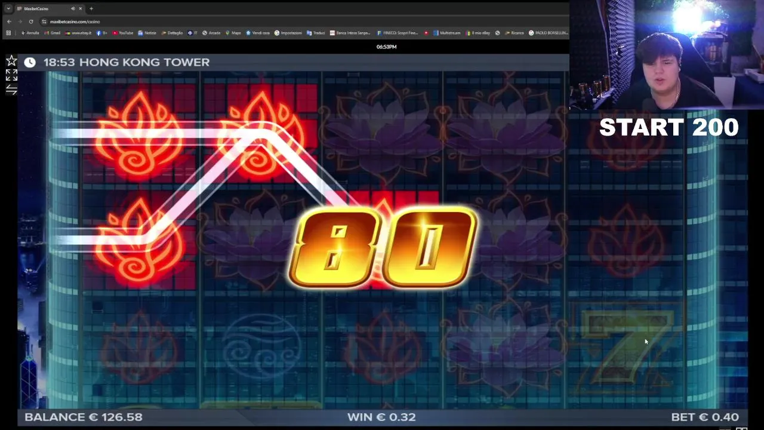Add Hong Kong Tower to favorites star

coord(11,61)
